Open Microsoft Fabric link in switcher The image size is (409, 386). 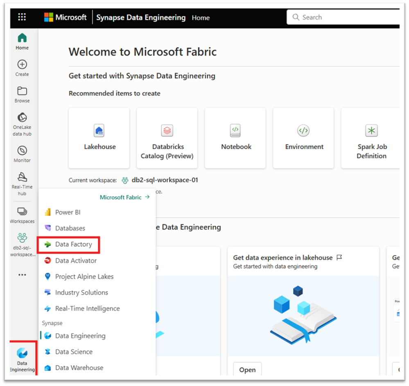click(125, 197)
